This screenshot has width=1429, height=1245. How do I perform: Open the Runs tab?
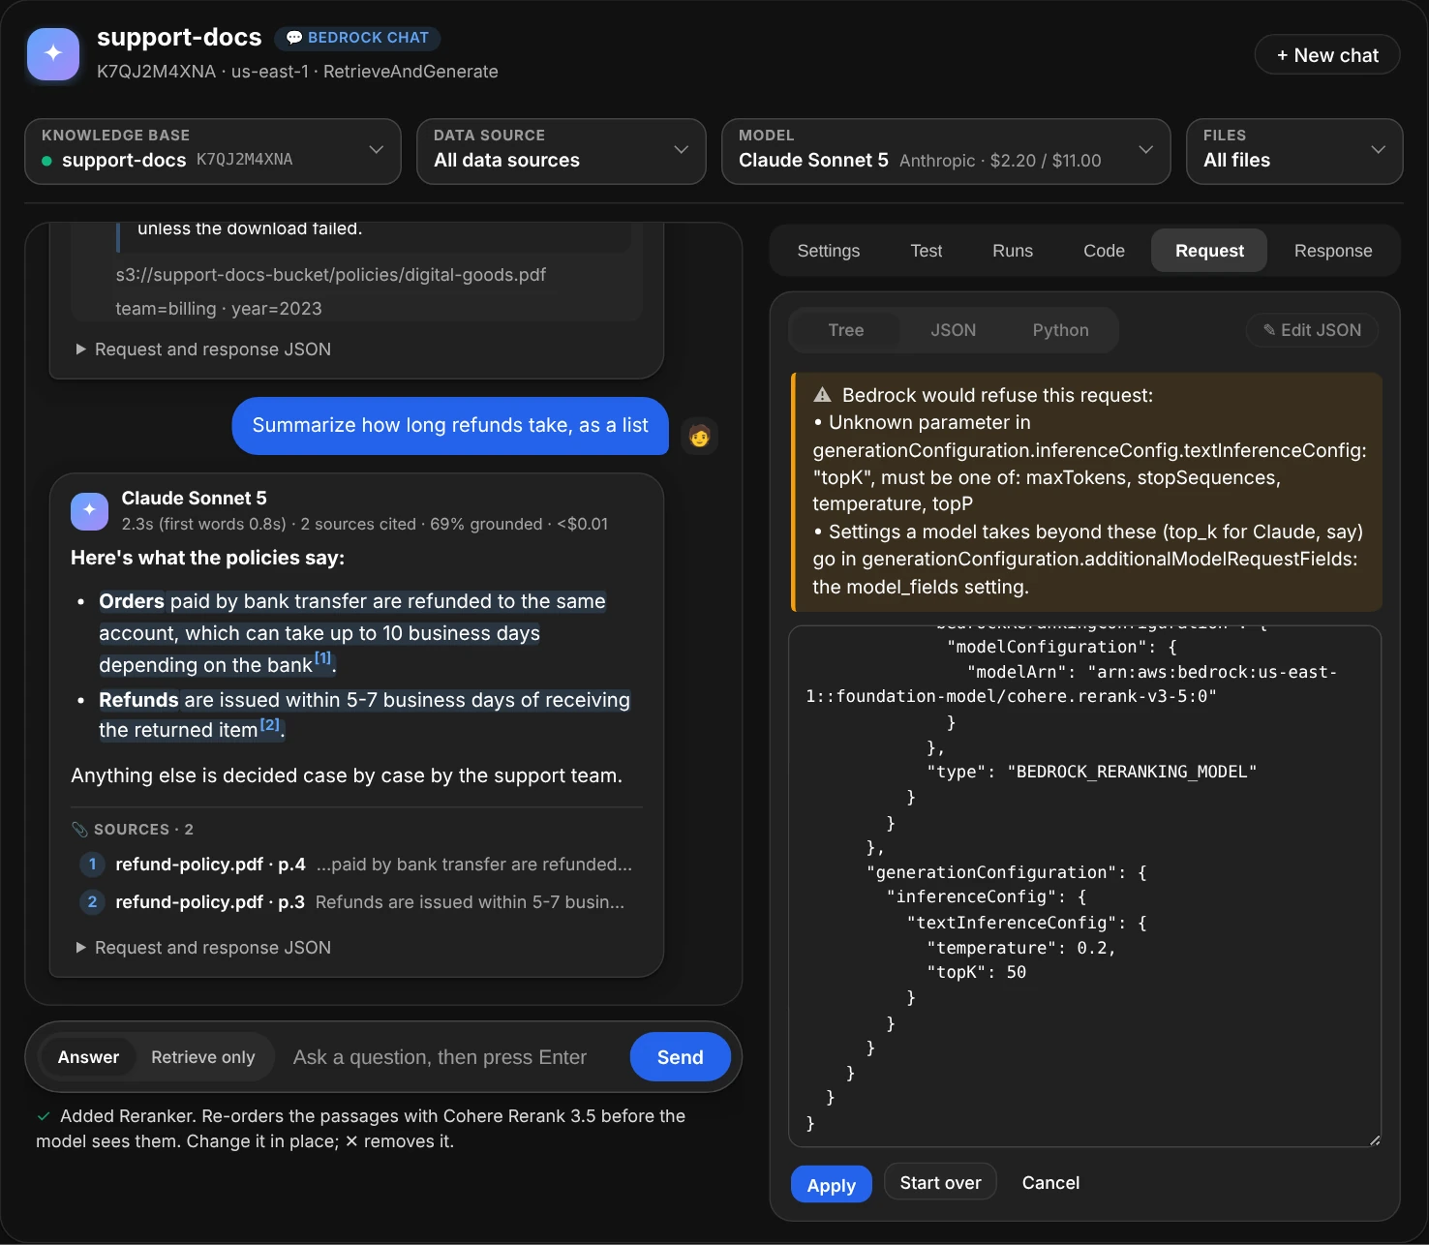coord(1013,251)
